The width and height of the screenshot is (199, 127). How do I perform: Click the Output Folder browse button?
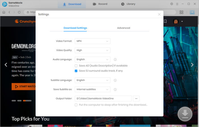click(x=136, y=98)
